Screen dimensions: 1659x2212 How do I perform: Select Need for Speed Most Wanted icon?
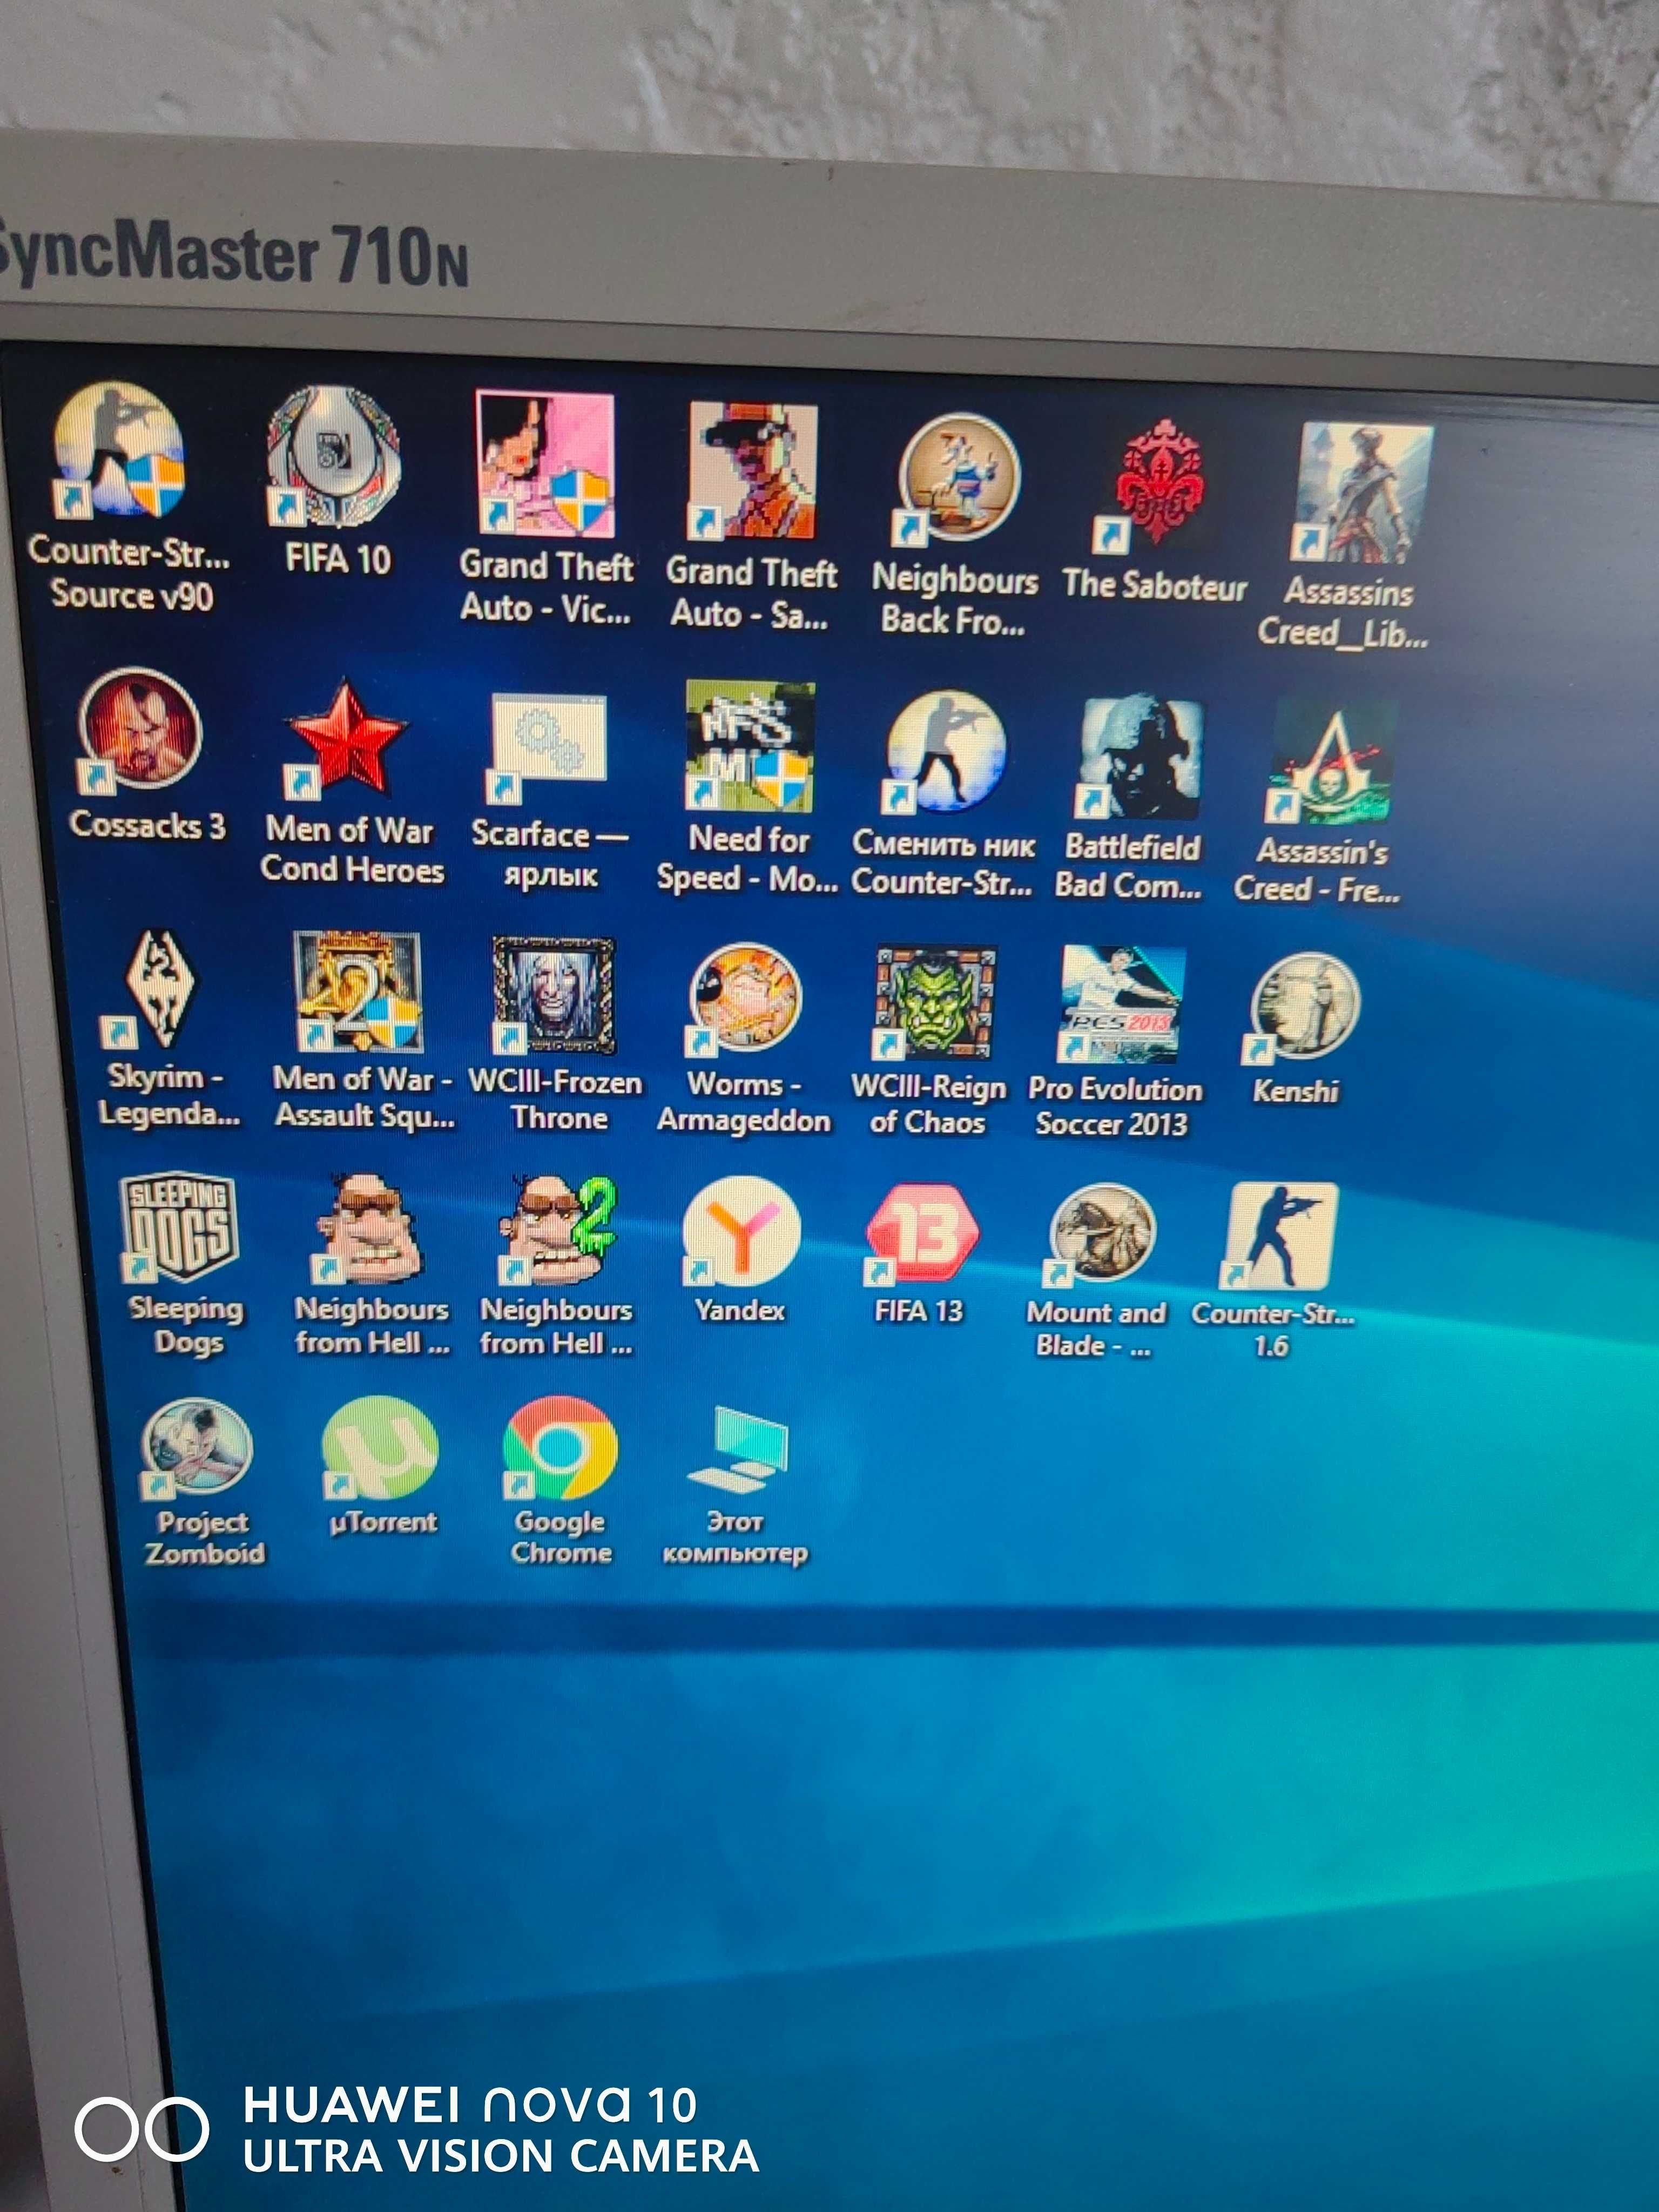[x=750, y=746]
